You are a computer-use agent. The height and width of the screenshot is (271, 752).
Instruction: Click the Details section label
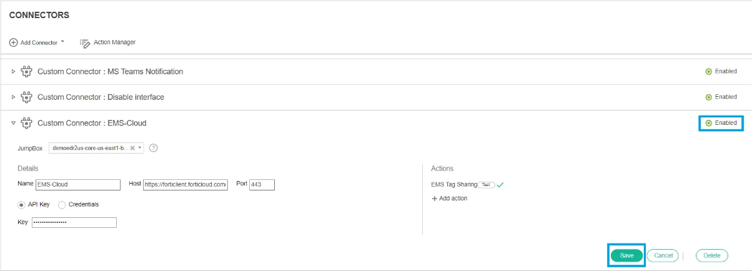27,169
